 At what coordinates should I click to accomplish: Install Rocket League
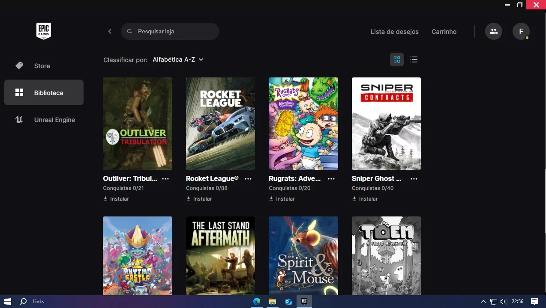click(199, 198)
